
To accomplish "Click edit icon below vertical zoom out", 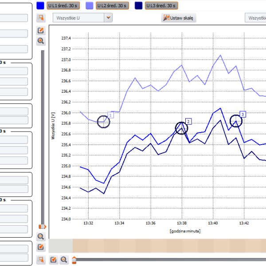I will point(41,247).
